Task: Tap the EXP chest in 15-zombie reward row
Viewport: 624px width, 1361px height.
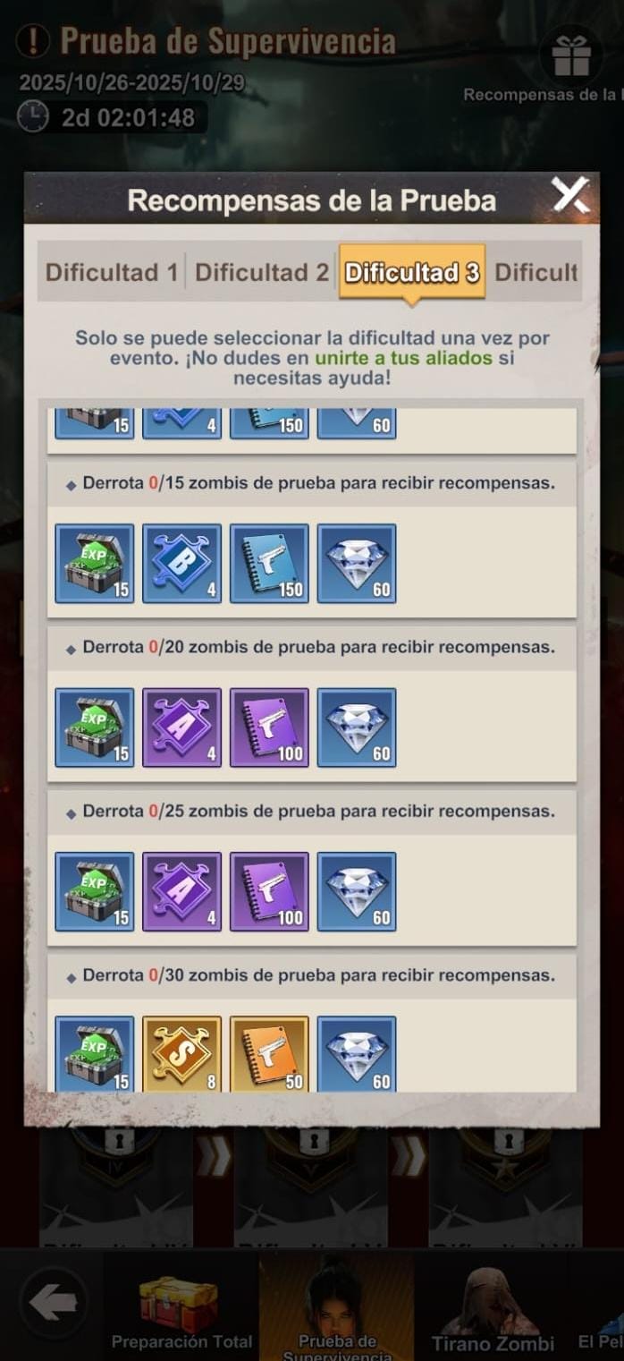Action: [x=95, y=564]
